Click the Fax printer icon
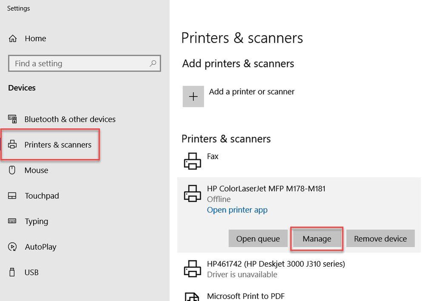 tap(192, 161)
